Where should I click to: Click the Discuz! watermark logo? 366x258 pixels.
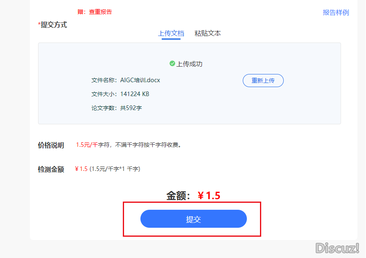(x=337, y=247)
